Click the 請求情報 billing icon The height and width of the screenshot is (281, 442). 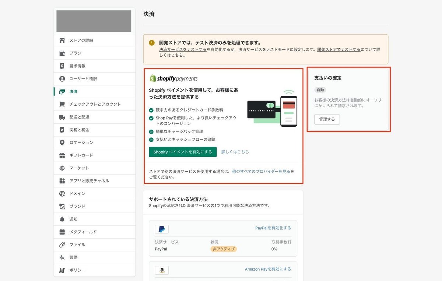62,66
